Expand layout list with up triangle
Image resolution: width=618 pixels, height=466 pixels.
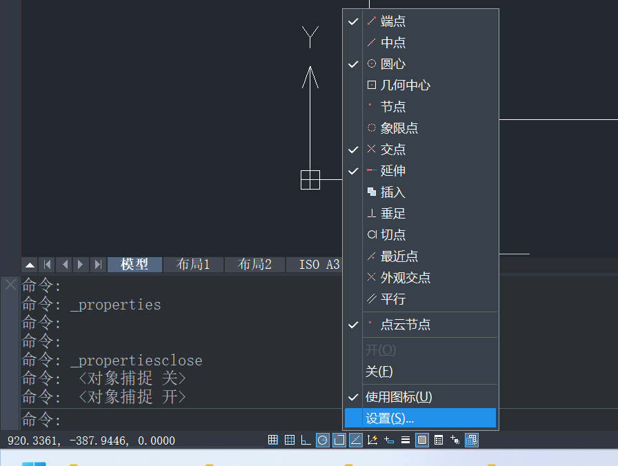pos(30,265)
